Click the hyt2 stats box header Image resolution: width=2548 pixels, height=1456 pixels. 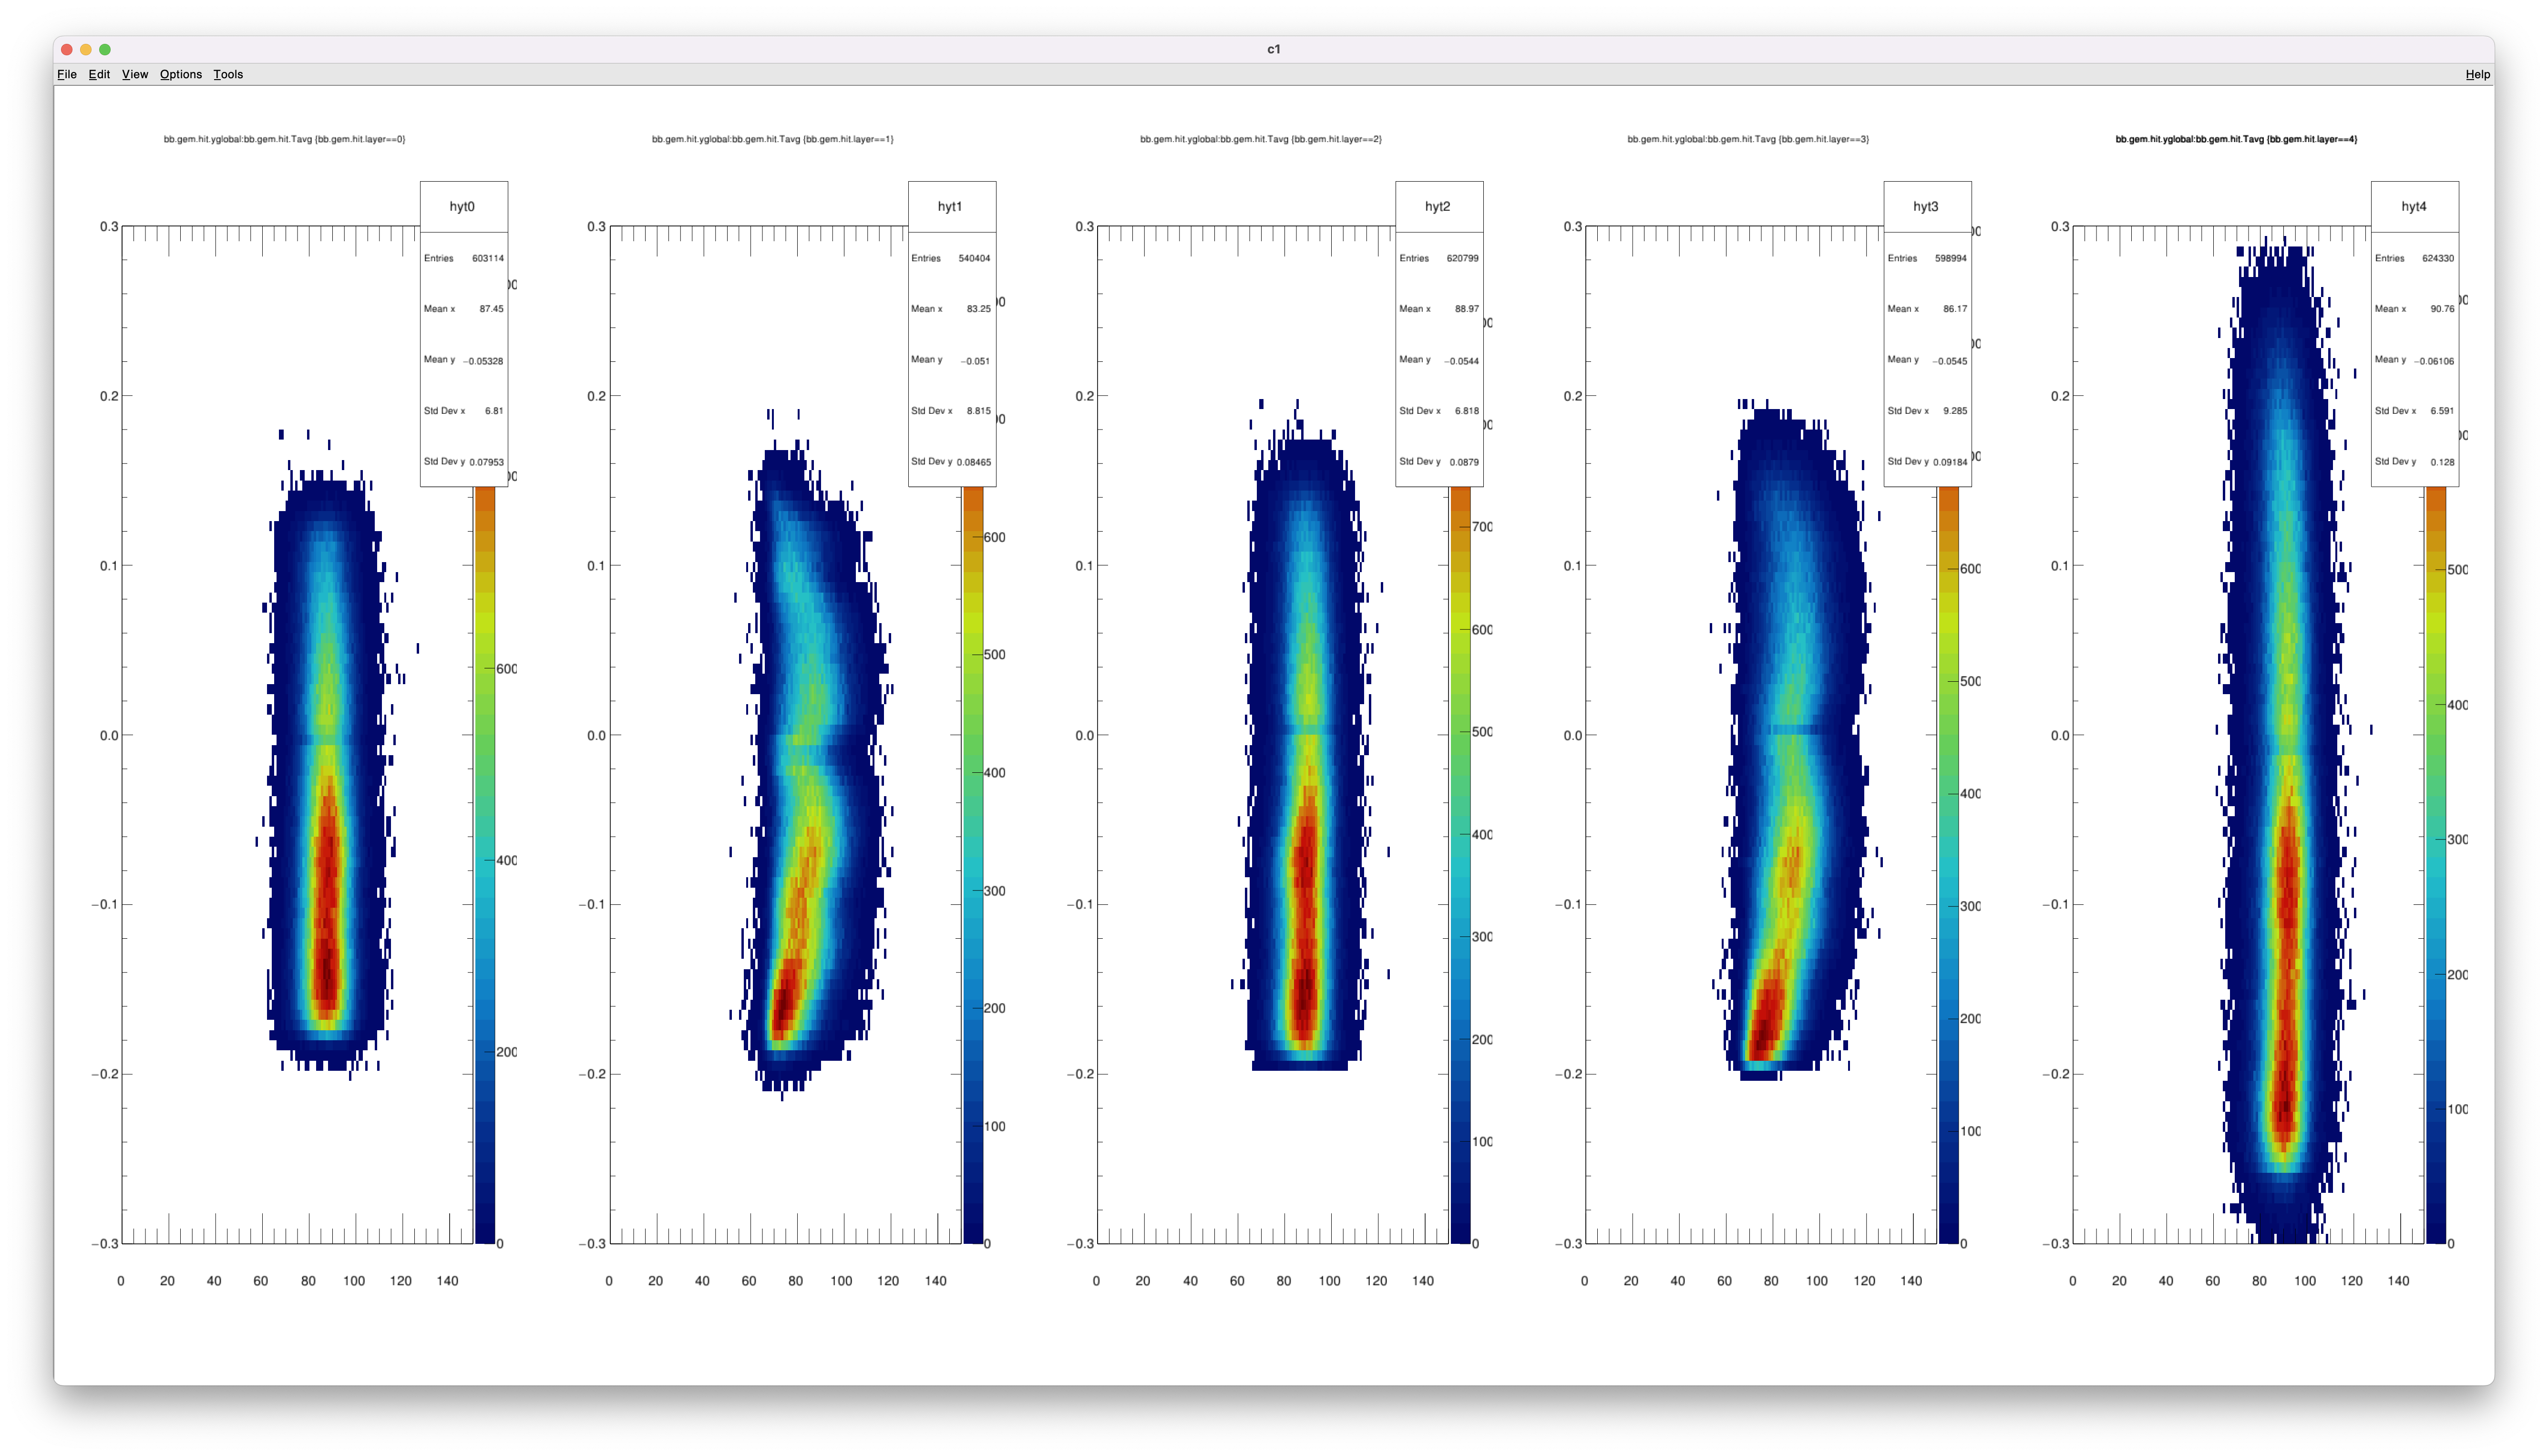coord(1438,206)
